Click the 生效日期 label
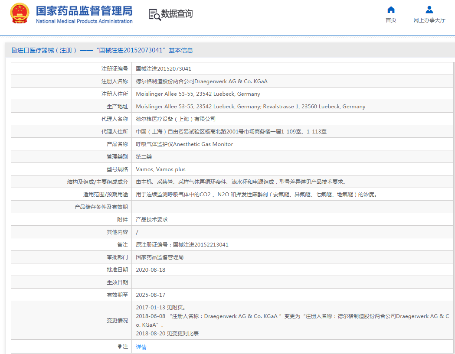This screenshot has width=455, height=354. (x=117, y=283)
